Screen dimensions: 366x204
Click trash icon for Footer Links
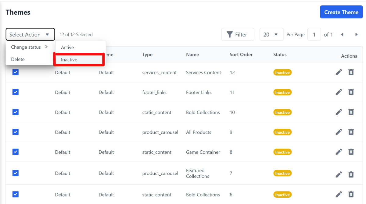coord(351,92)
